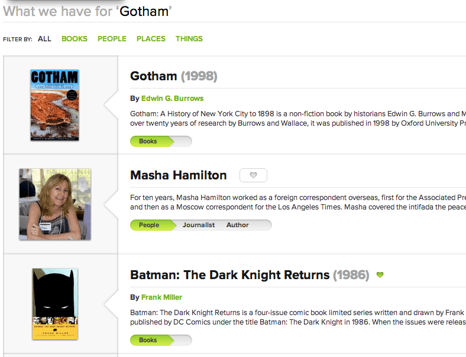Screen dimensions: 466x357
Task: Show only THINGS results
Action: [x=189, y=39]
